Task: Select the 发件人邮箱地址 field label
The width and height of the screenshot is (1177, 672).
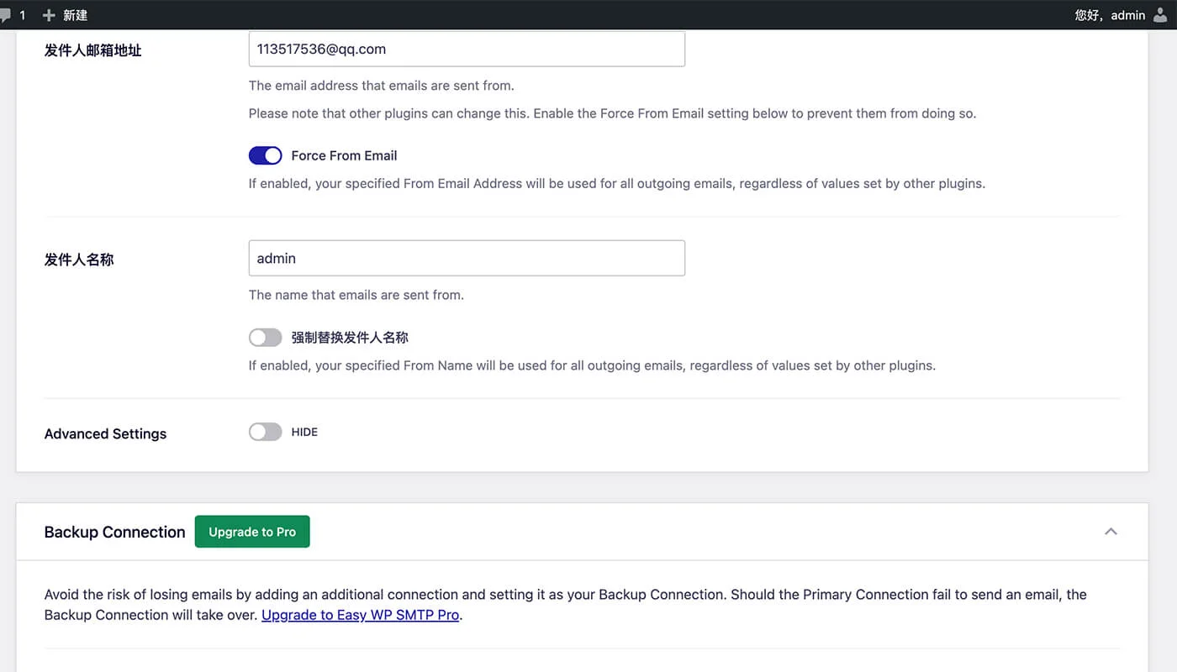Action: pyautogui.click(x=92, y=50)
